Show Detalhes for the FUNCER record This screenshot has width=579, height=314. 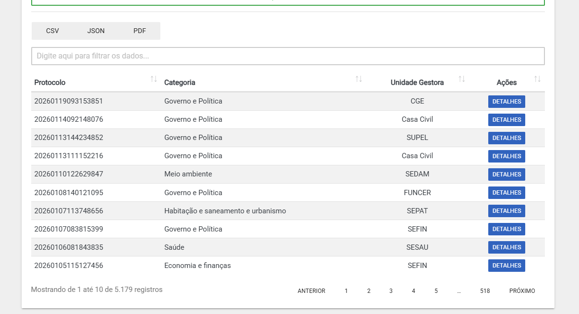507,193
